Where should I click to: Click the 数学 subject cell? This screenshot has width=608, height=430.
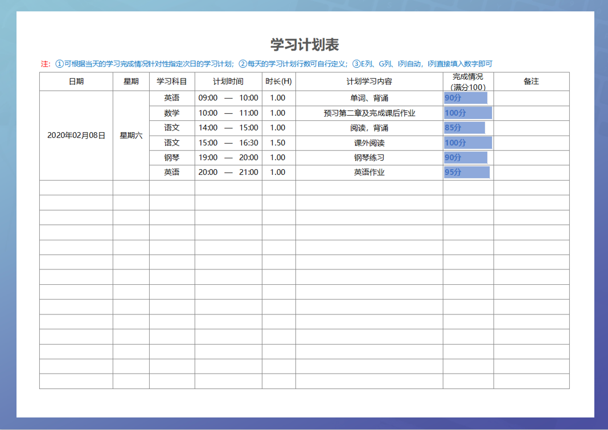(x=171, y=113)
